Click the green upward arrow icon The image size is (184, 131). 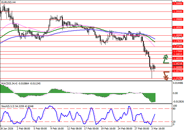166,59
